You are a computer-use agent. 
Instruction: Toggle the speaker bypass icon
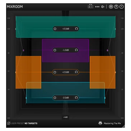coord(103,7)
